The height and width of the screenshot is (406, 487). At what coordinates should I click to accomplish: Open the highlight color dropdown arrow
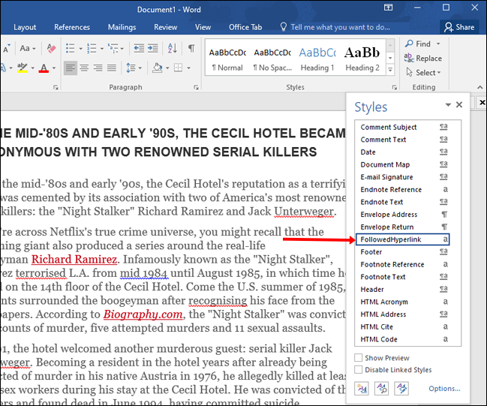pyautogui.click(x=32, y=68)
